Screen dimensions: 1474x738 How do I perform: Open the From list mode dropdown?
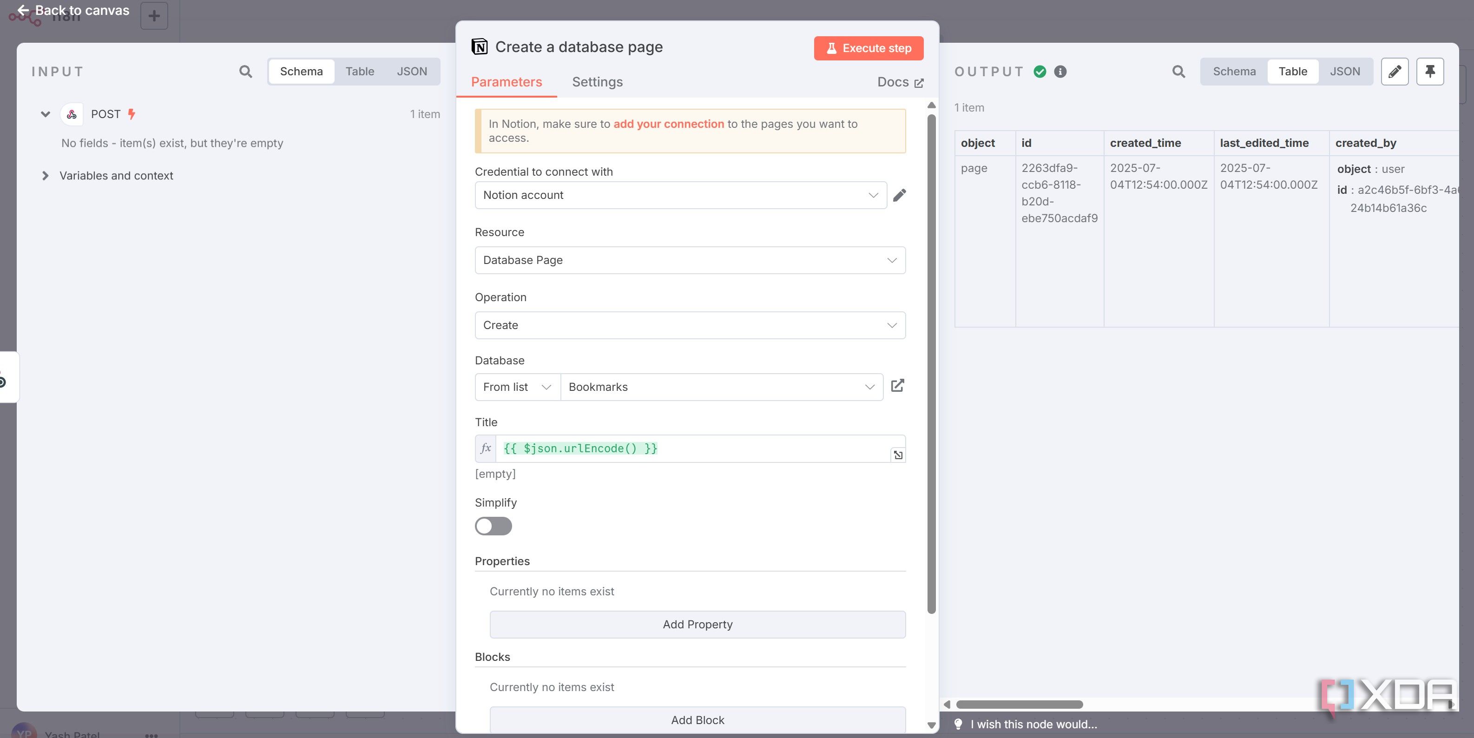pyautogui.click(x=517, y=387)
